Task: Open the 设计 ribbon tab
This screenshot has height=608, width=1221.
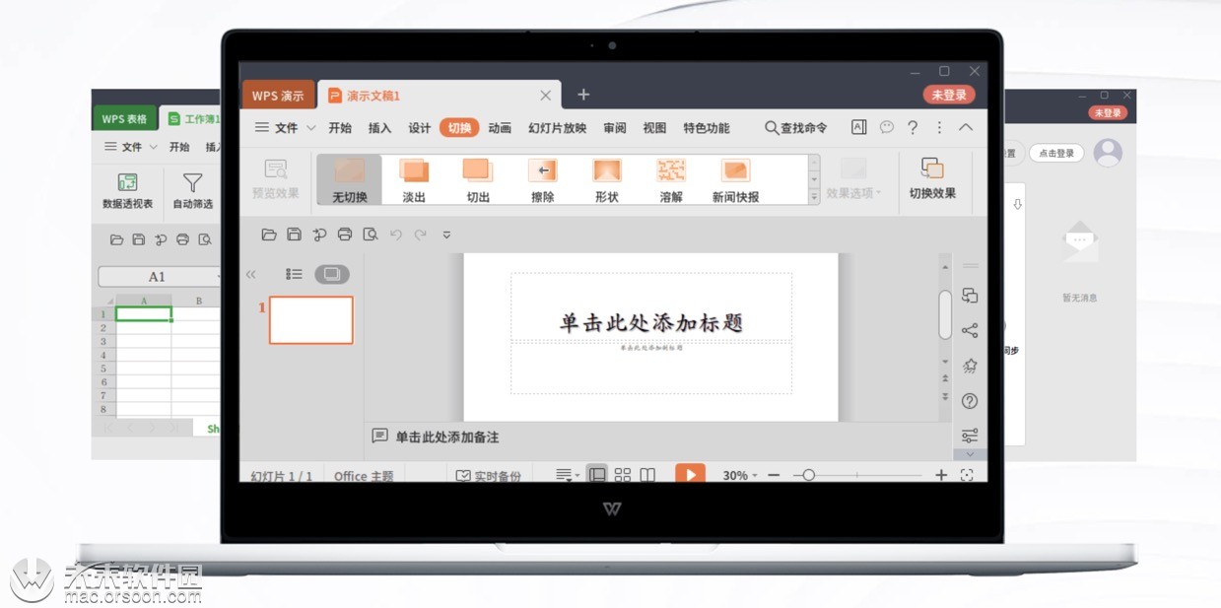Action: (x=420, y=128)
